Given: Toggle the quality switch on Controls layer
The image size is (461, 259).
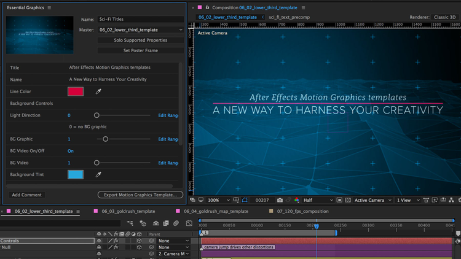Looking at the screenshot, I should tap(110, 241).
